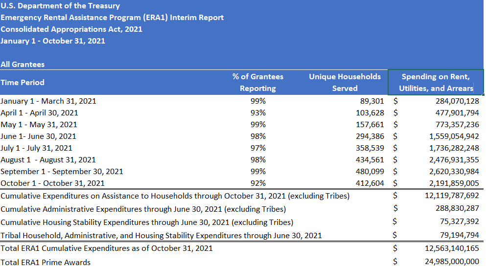The width and height of the screenshot is (486, 268).
Task: Click the April 1 - April 30, 2021 row label
Action: (39, 113)
